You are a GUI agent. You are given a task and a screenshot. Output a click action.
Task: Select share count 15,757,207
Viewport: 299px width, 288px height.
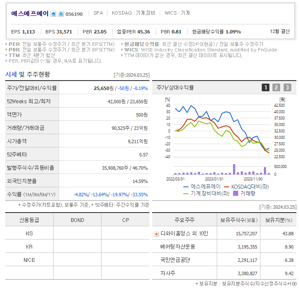(x=246, y=234)
